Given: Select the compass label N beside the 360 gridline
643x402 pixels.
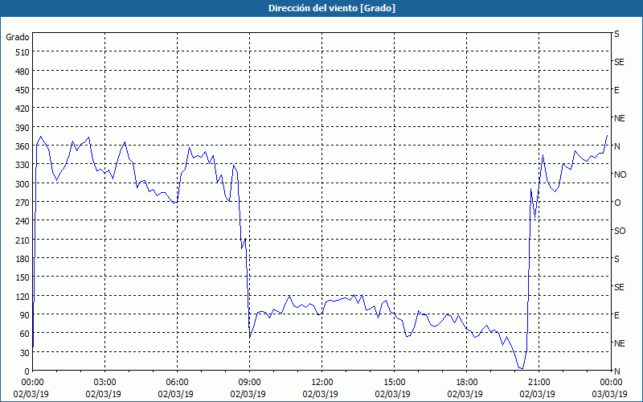Looking at the screenshot, I should click(616, 146).
